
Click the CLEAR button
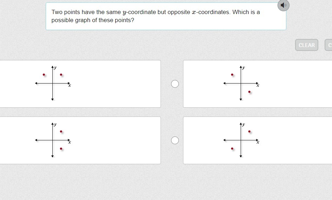(x=306, y=45)
